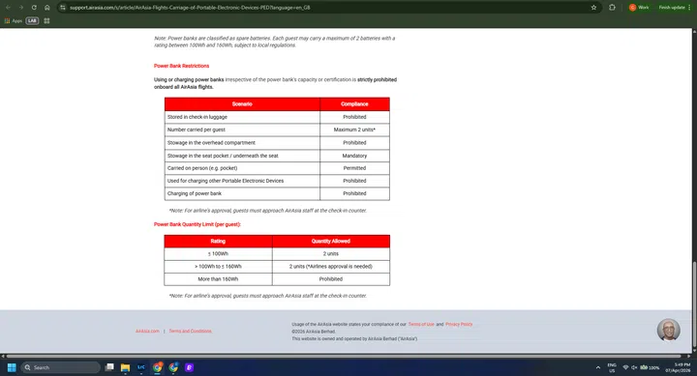Select the 'More than 160Wh' cell
This screenshot has width=697, height=376.
point(218,279)
